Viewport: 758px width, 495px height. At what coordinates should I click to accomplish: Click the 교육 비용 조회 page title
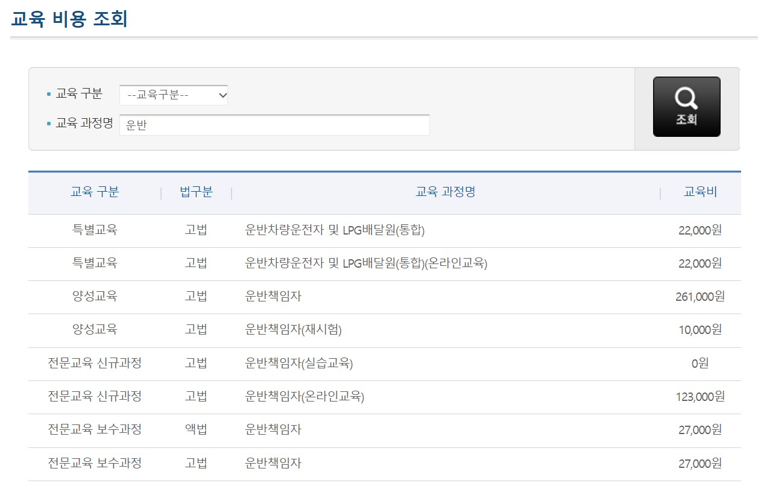(69, 18)
